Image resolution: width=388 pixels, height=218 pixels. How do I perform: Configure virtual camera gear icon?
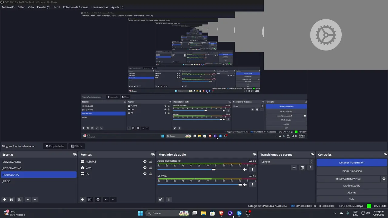coord(384,179)
